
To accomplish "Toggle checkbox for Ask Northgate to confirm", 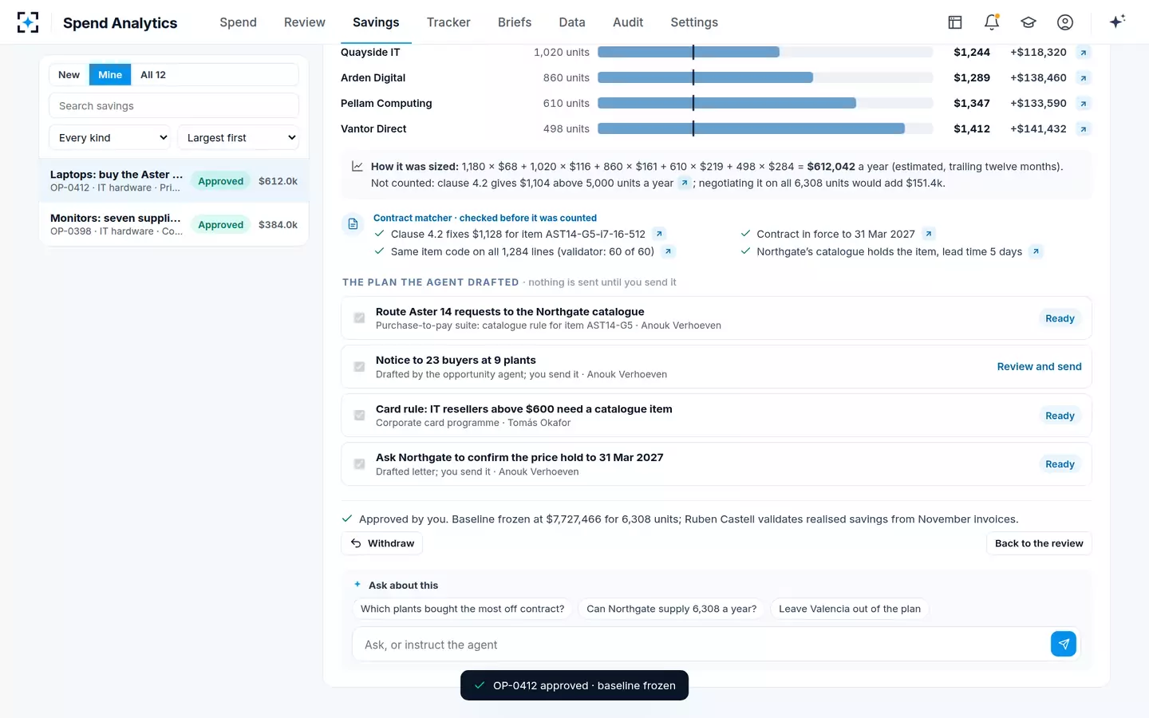I will (359, 464).
